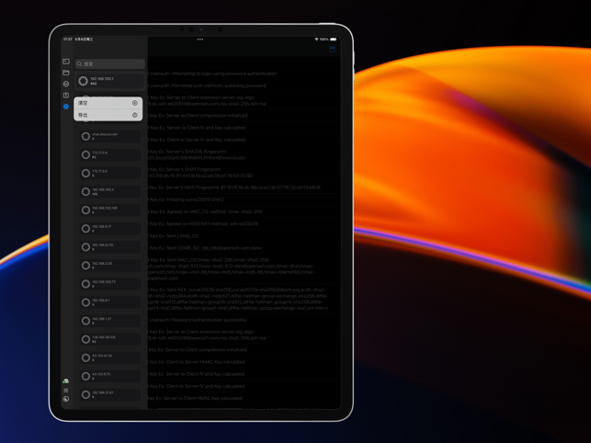Click battery indicator in iPad status bar

click(x=334, y=40)
